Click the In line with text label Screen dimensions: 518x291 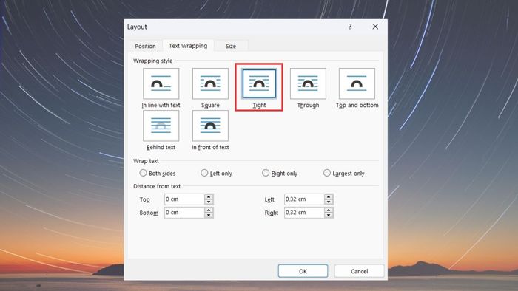(x=161, y=105)
